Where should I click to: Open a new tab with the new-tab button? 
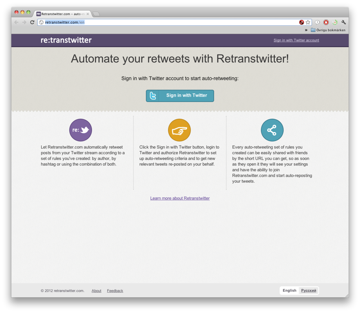click(96, 14)
